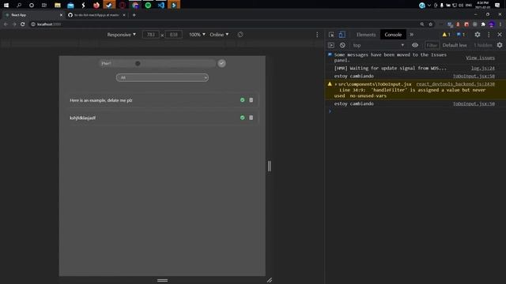Click the add todo check button
Image resolution: width=506 pixels, height=284 pixels.
(x=221, y=63)
